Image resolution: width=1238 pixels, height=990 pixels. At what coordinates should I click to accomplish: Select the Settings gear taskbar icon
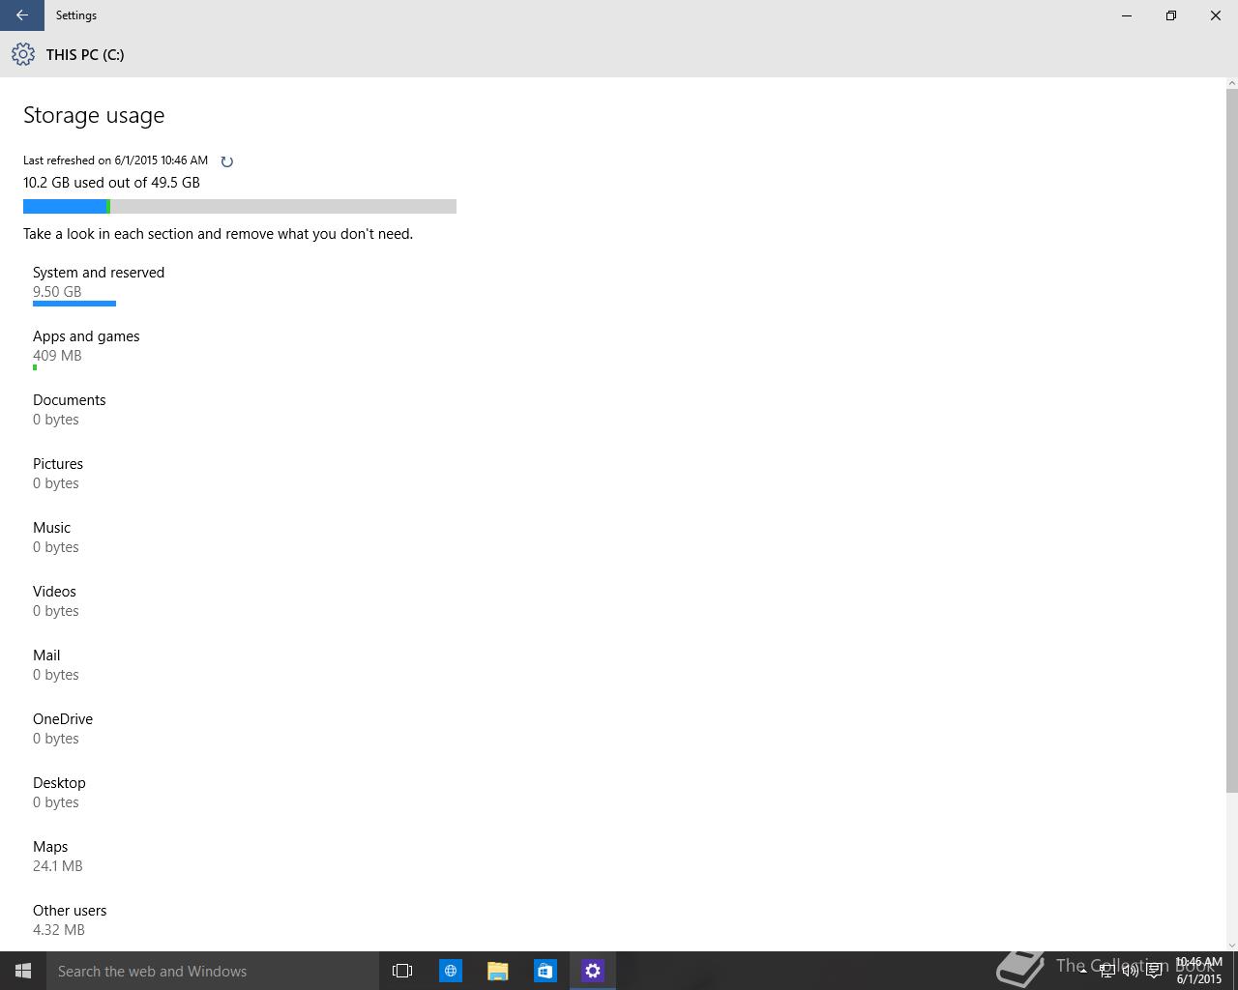593,971
